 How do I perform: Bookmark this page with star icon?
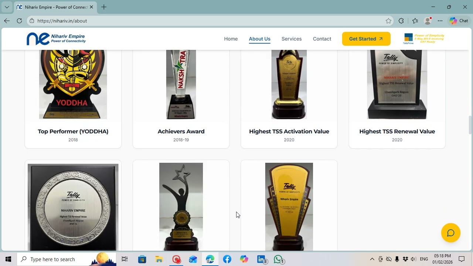click(388, 21)
